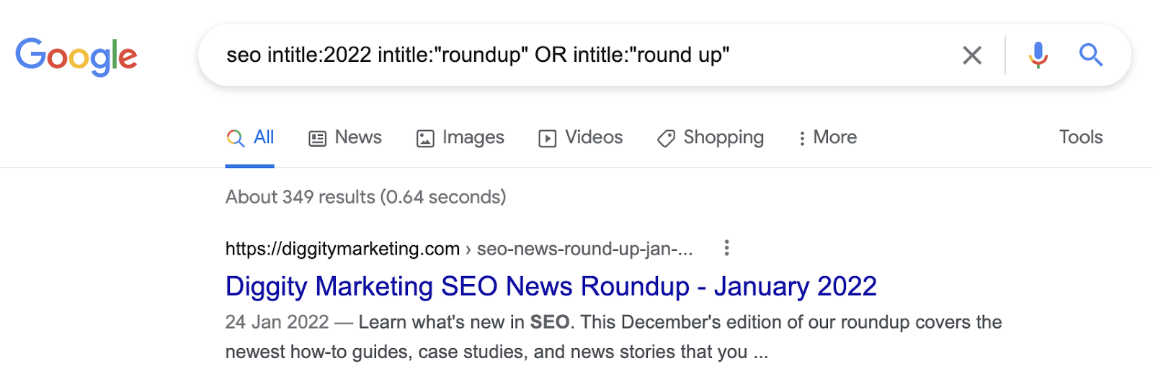1153x389 pixels.
Task: Click the Google logo
Action: click(76, 56)
